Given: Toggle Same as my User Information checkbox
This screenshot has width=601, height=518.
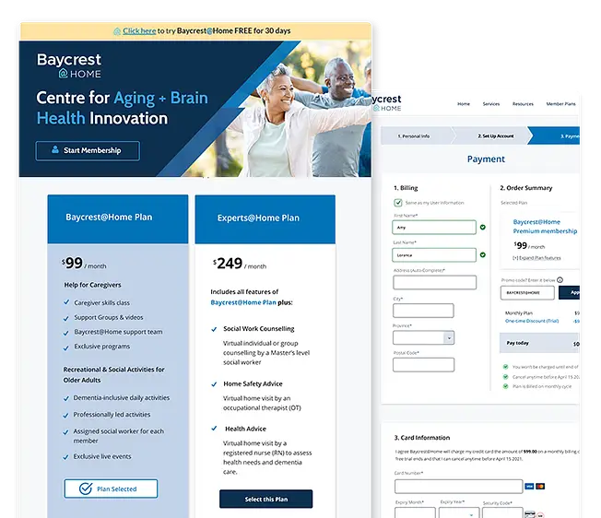Looking at the screenshot, I should click(x=398, y=202).
